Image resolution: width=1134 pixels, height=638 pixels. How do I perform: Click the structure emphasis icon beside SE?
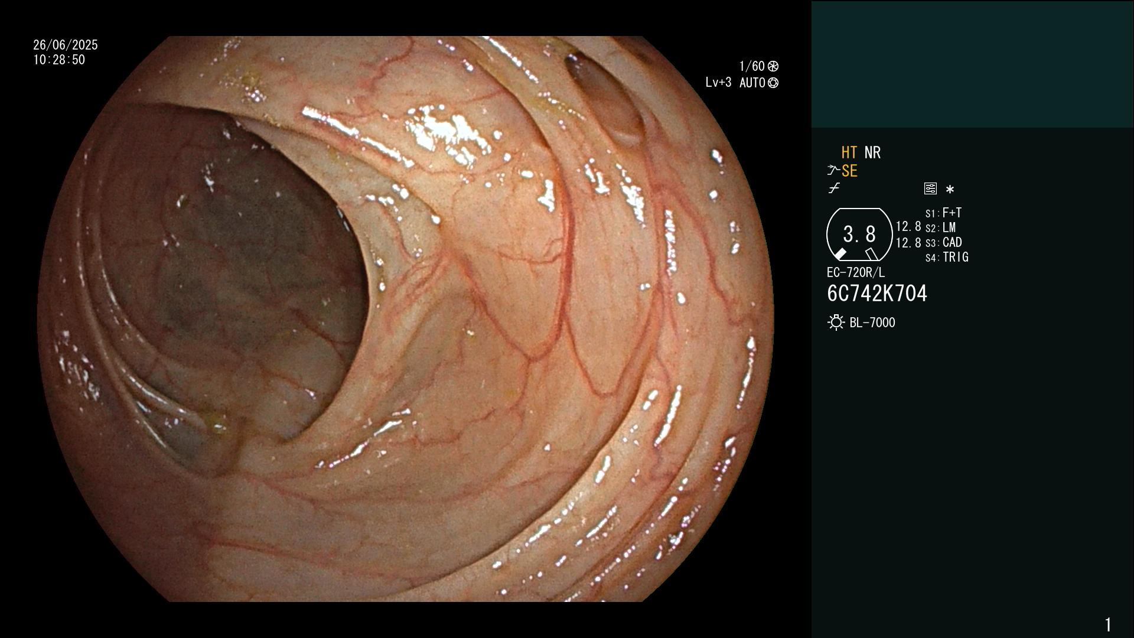tap(833, 171)
